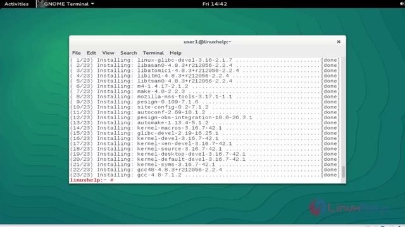Open the clock showing Fri 14:42

215,4
